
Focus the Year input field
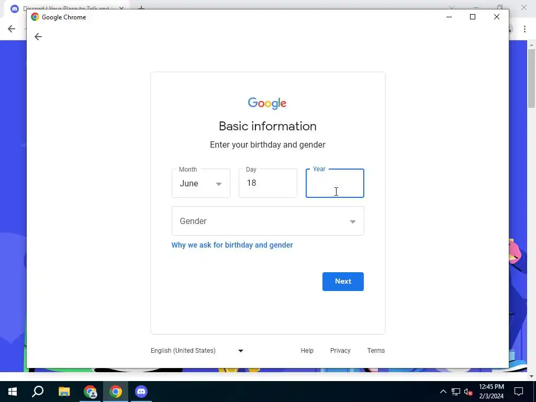coord(334,183)
